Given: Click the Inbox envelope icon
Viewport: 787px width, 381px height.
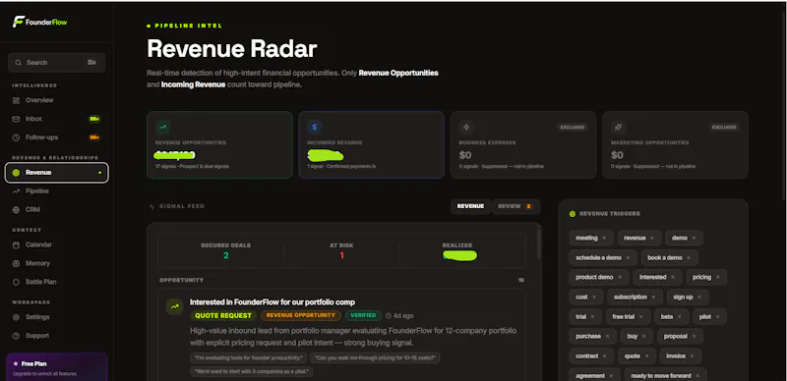Looking at the screenshot, I should click(16, 119).
